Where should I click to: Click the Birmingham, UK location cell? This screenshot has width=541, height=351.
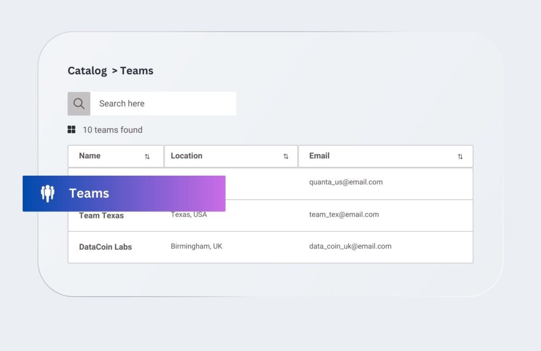click(x=197, y=246)
